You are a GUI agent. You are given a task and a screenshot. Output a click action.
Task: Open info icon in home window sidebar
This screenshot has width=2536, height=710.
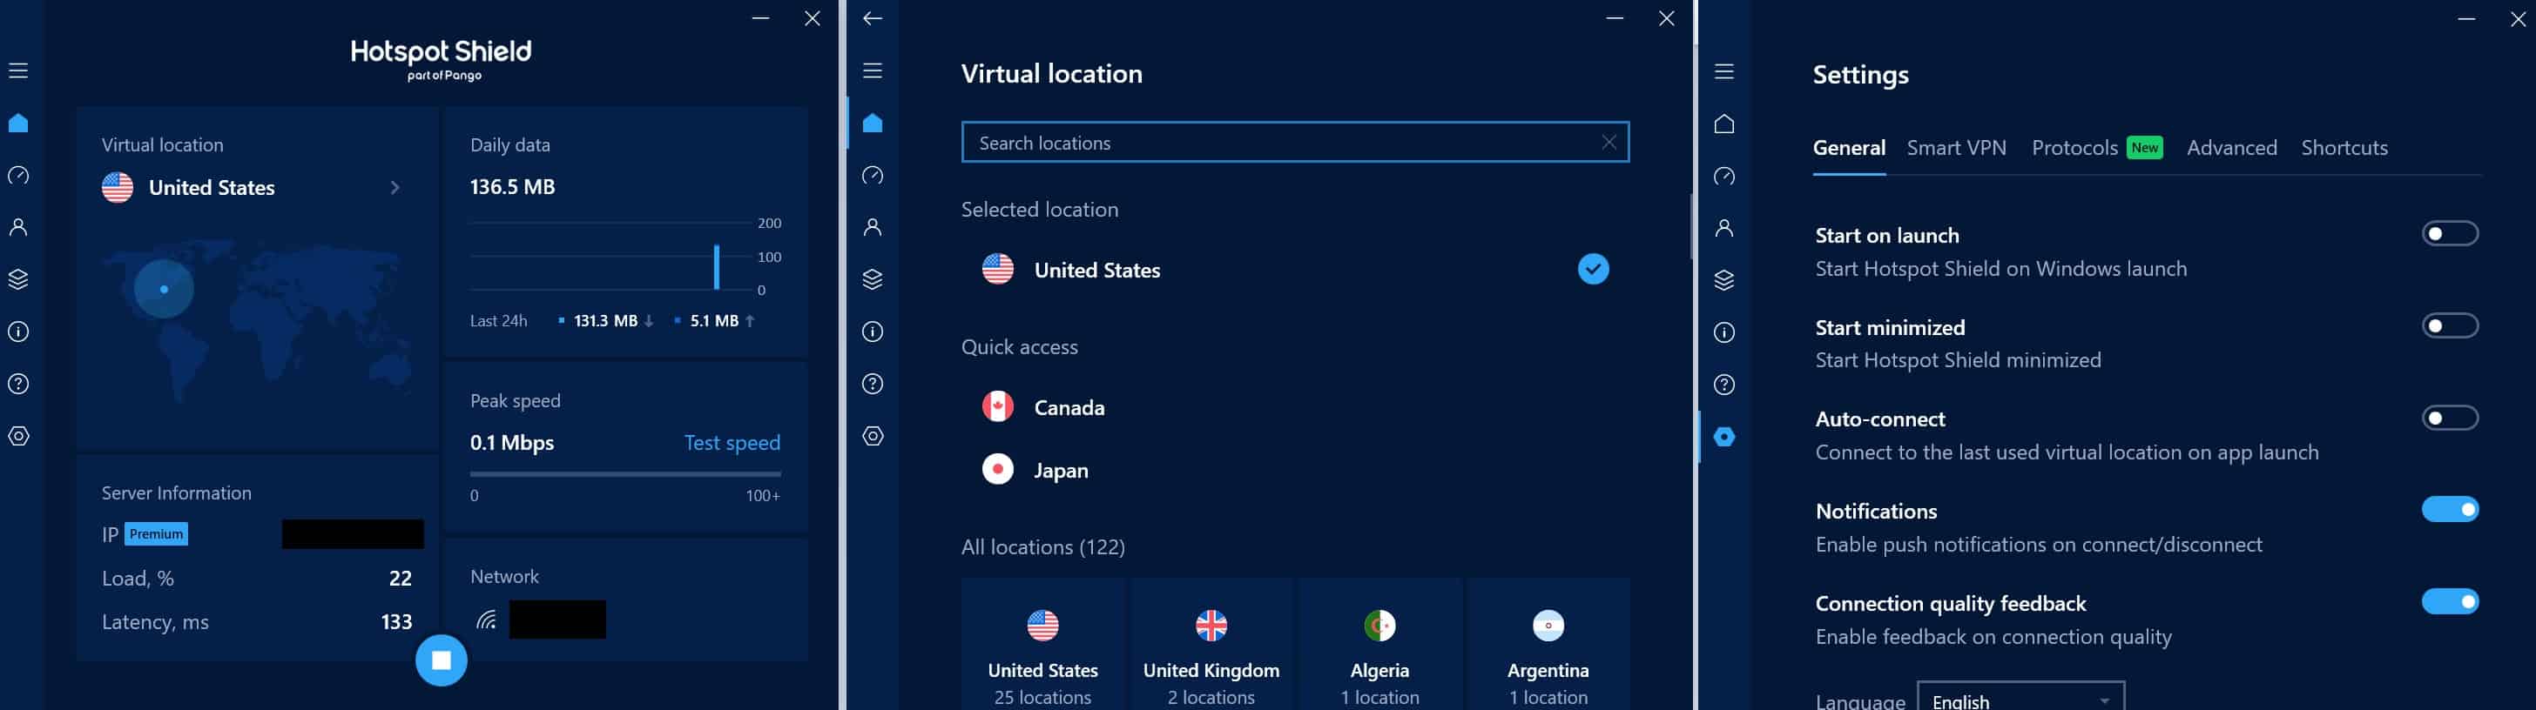[18, 332]
